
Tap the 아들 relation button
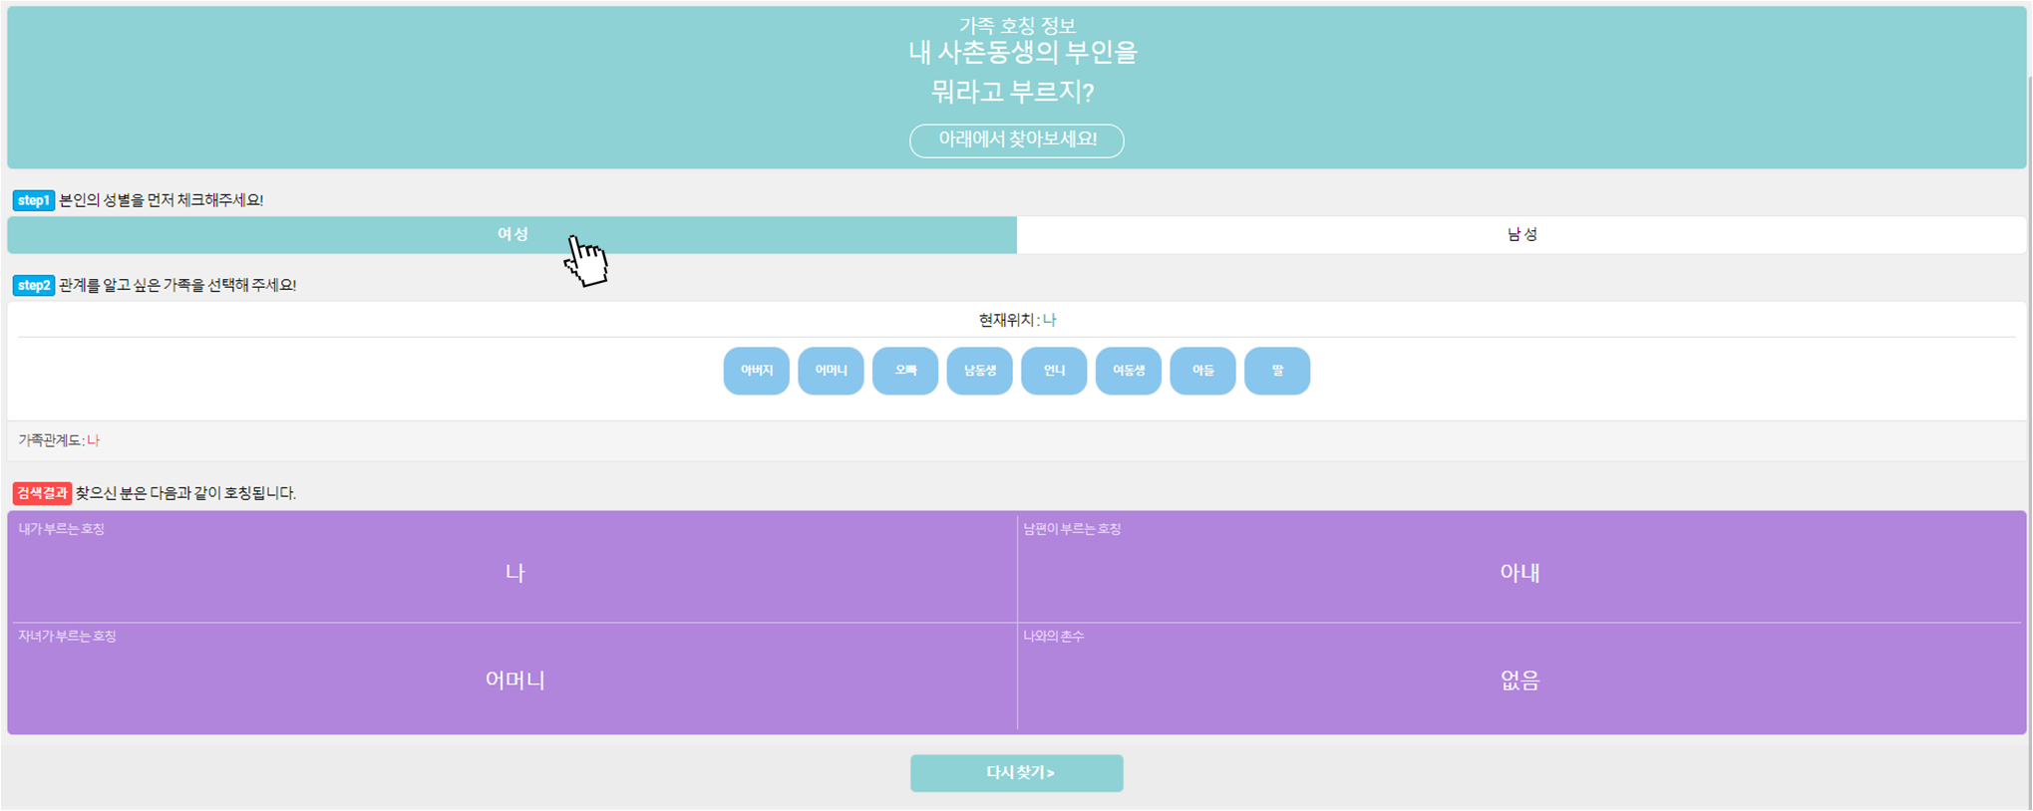1202,371
